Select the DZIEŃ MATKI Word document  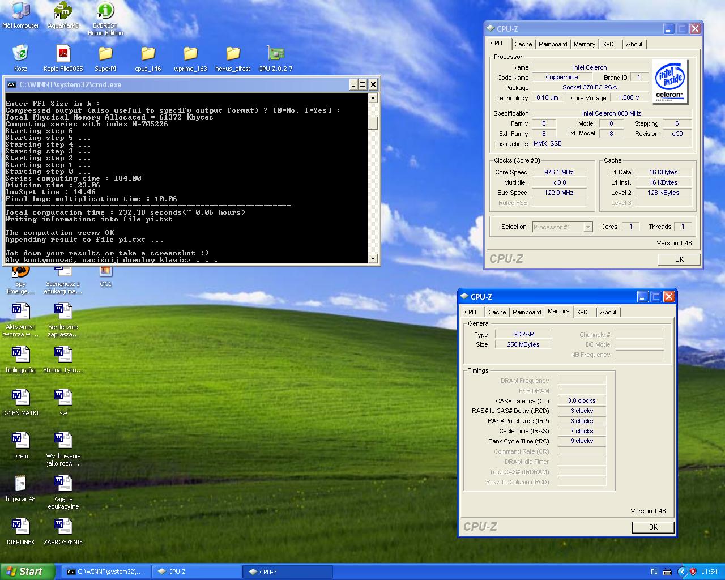20,402
